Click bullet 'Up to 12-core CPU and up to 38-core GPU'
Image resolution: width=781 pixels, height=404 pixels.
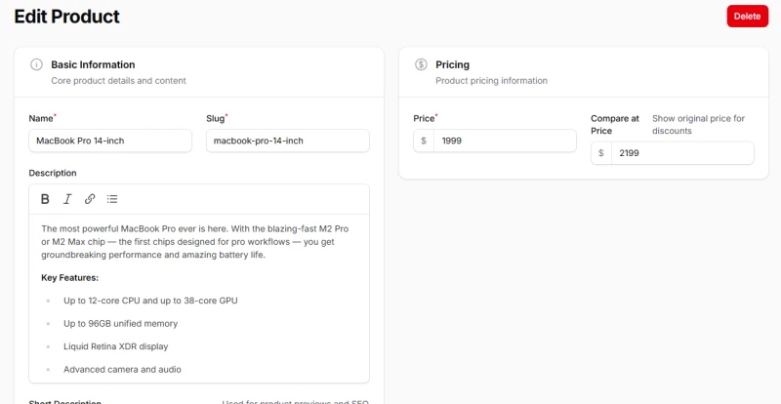point(150,301)
